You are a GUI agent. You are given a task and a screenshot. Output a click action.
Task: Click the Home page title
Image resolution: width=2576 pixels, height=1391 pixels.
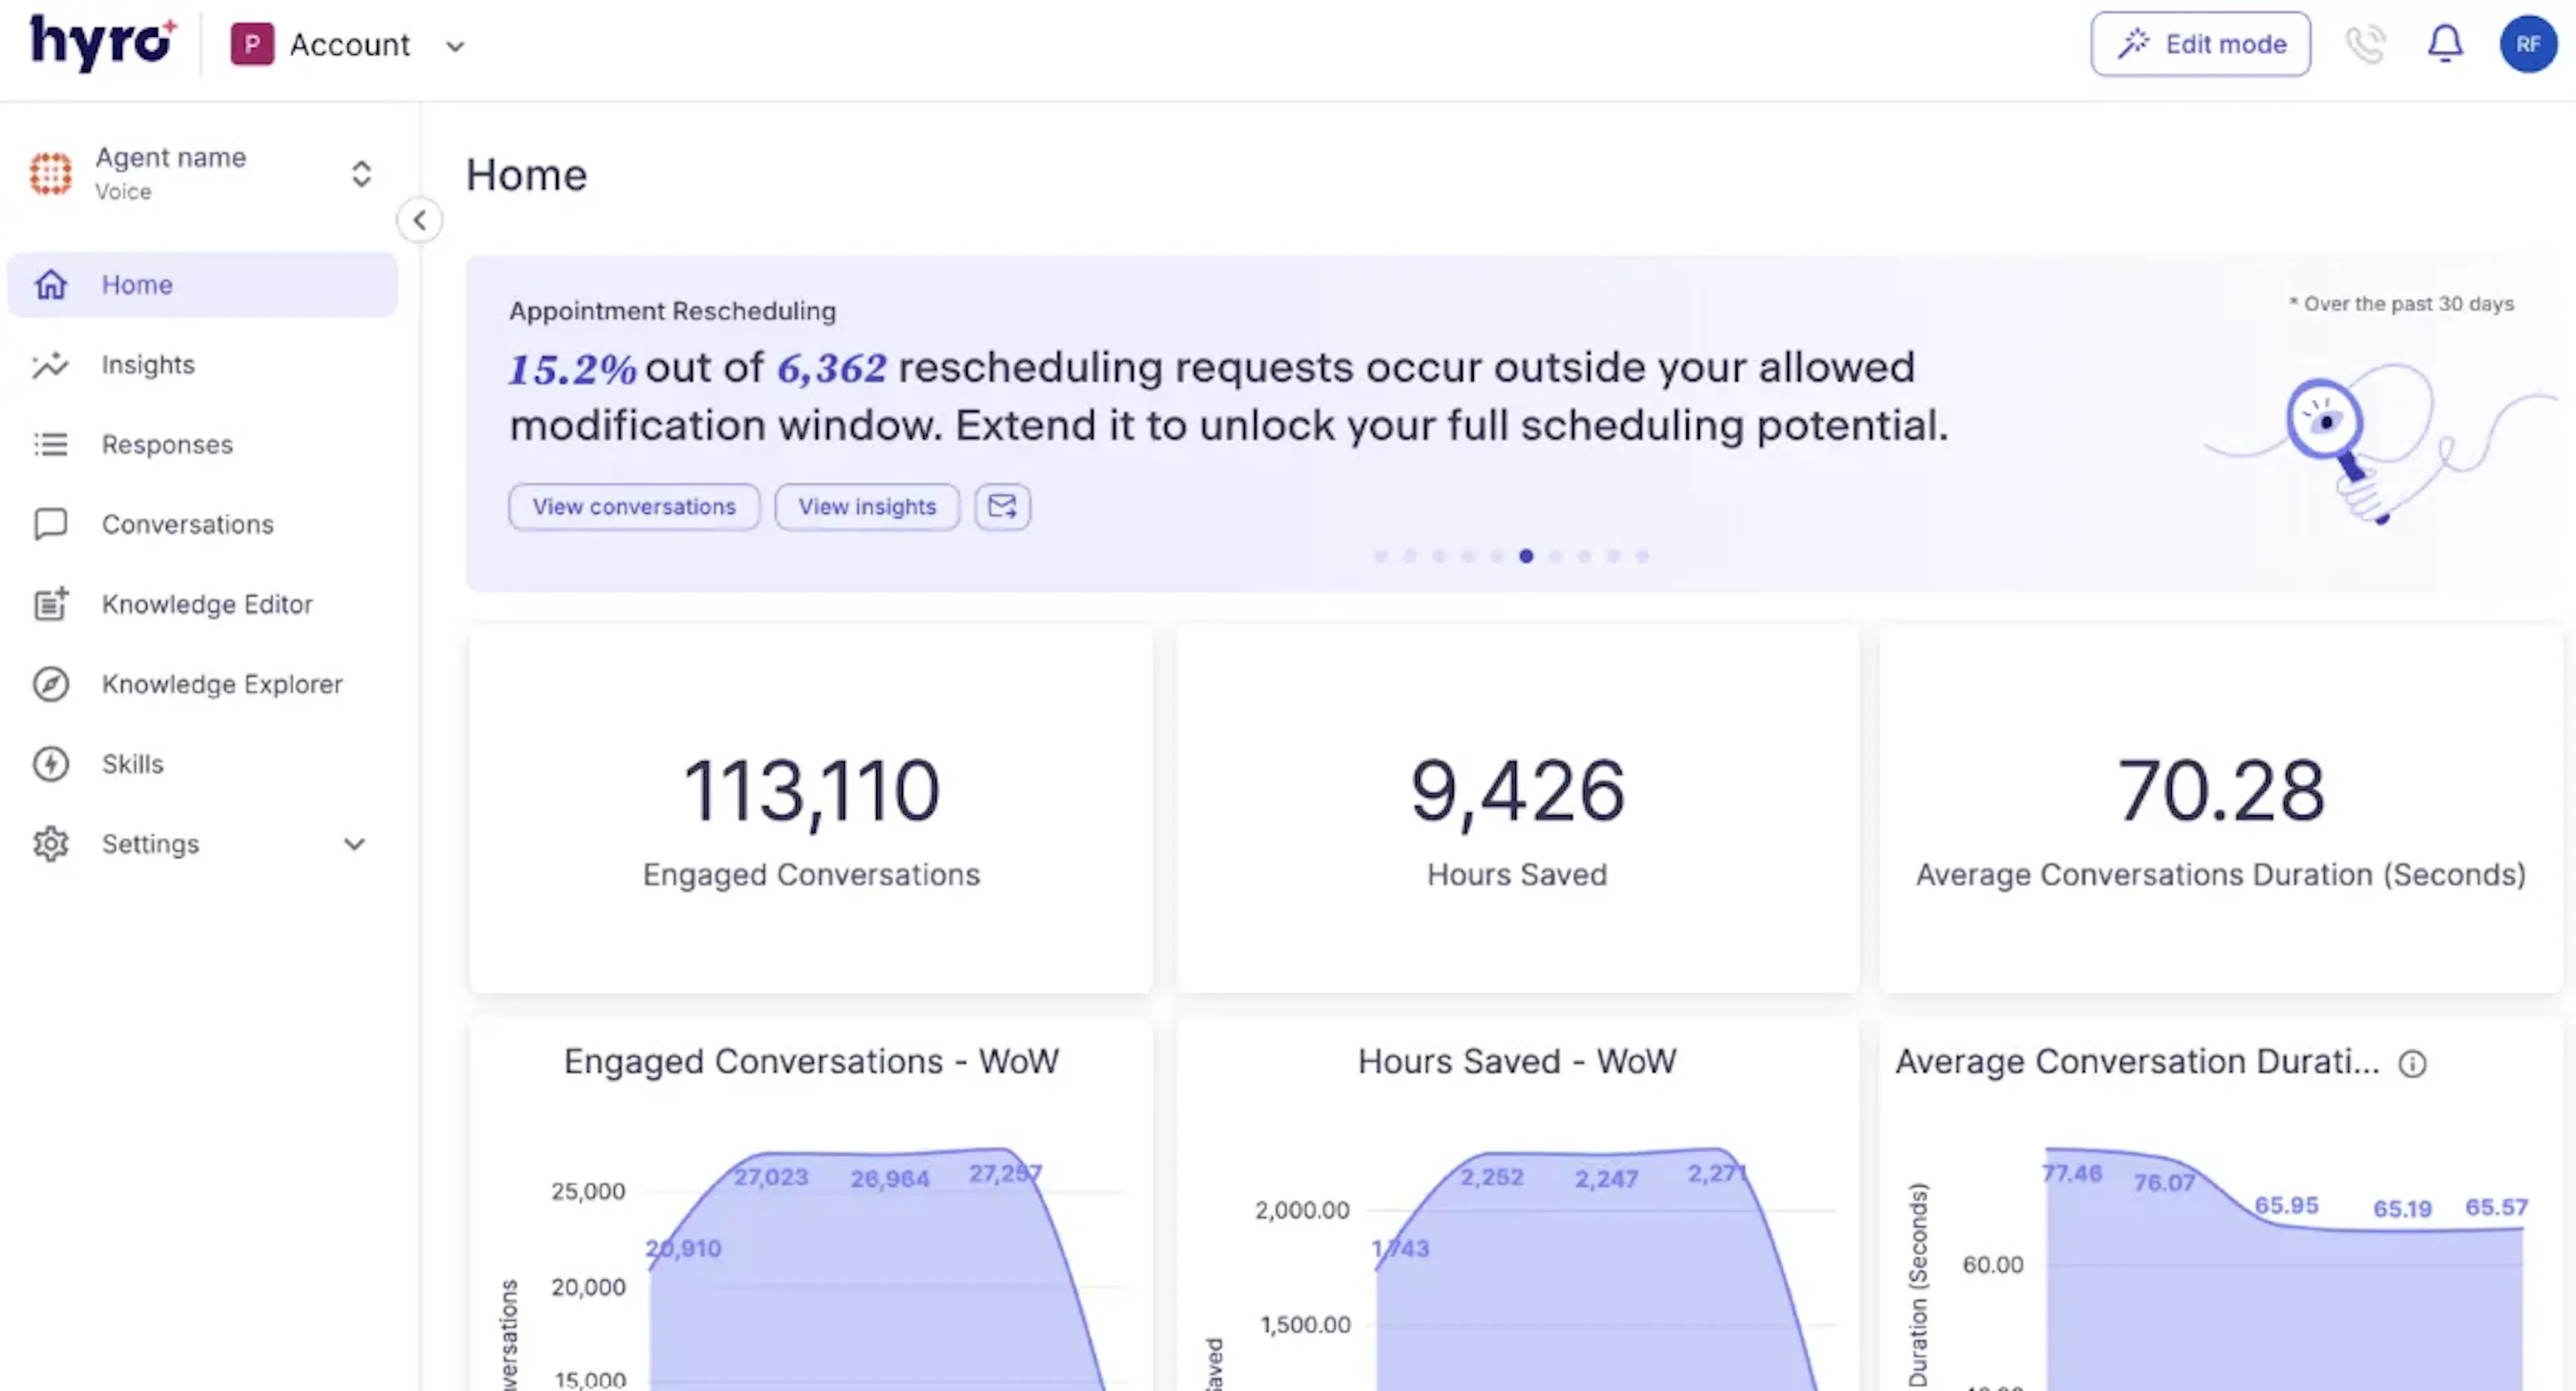[527, 176]
